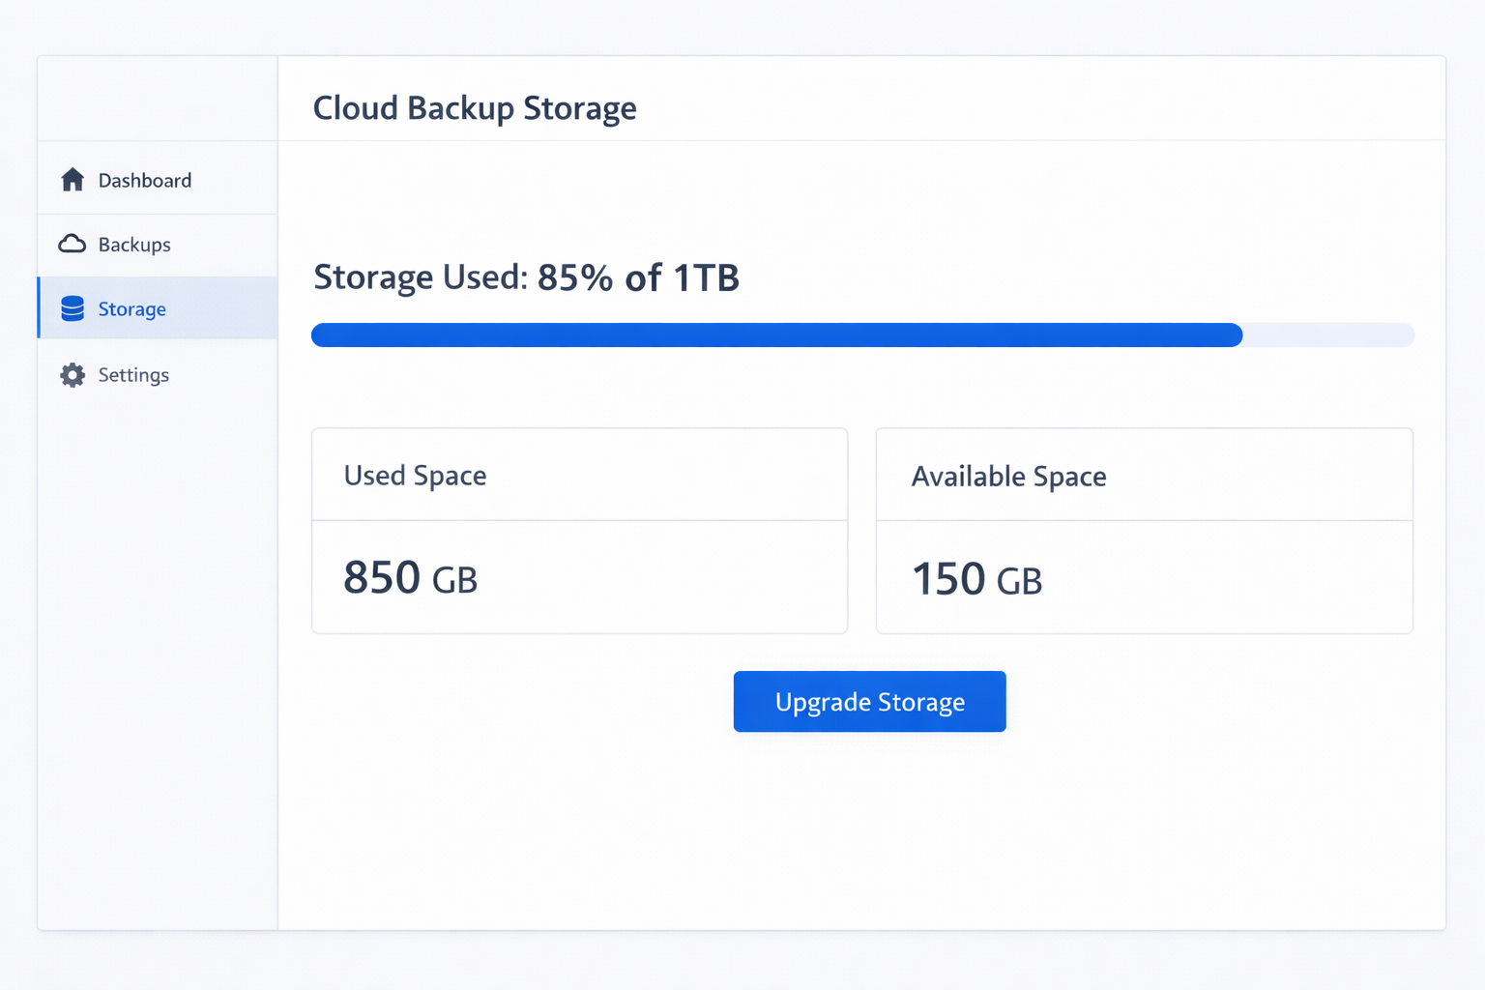Click the "Storage Used:" label text
1485x990 pixels.
421,277
